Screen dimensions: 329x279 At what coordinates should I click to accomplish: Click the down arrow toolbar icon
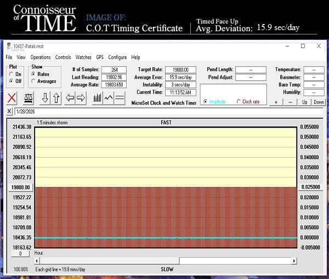pyautogui.click(x=45, y=98)
